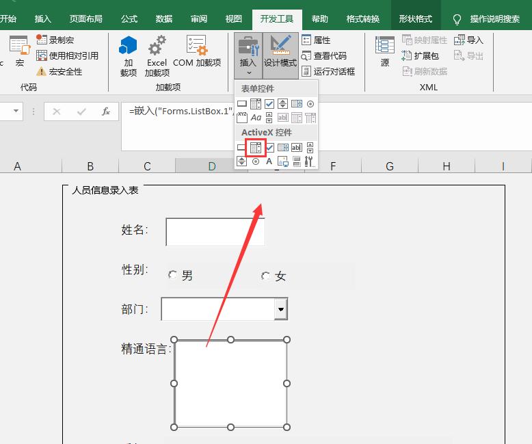The image size is (532, 444).
Task: Click 查看代码 (View Code)
Action: (x=324, y=55)
